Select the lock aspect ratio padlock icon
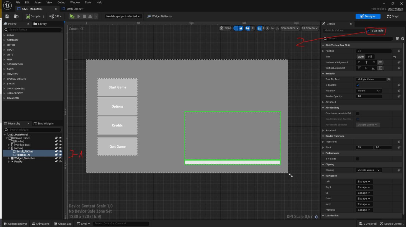The image size is (406, 227). coord(241,28)
